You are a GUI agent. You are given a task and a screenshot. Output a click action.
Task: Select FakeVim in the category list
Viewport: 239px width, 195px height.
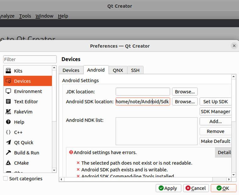pos(28,112)
